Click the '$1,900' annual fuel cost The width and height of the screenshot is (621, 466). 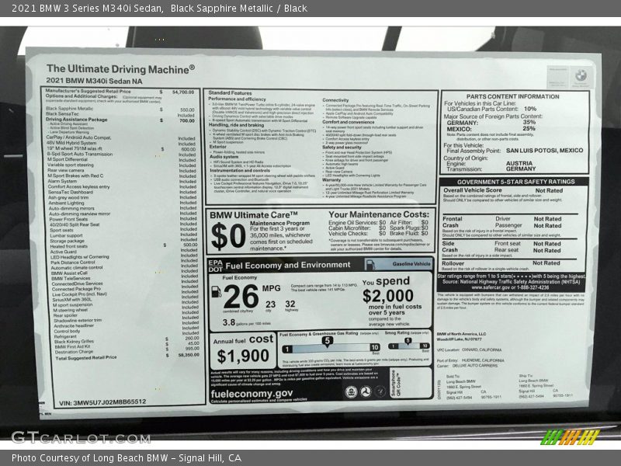click(243, 356)
